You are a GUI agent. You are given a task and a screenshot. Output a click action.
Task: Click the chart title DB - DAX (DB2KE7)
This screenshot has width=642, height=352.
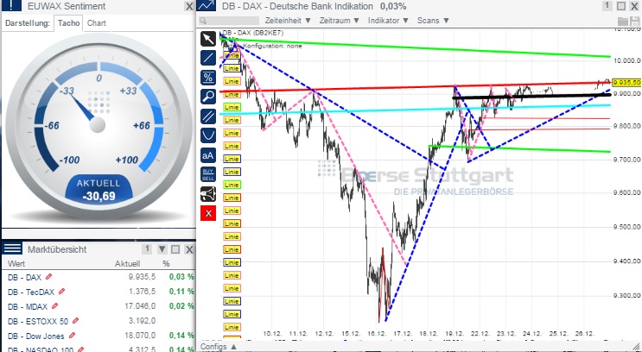(252, 33)
